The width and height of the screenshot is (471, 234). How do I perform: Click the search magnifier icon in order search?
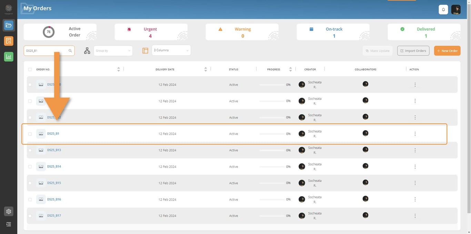(x=70, y=51)
